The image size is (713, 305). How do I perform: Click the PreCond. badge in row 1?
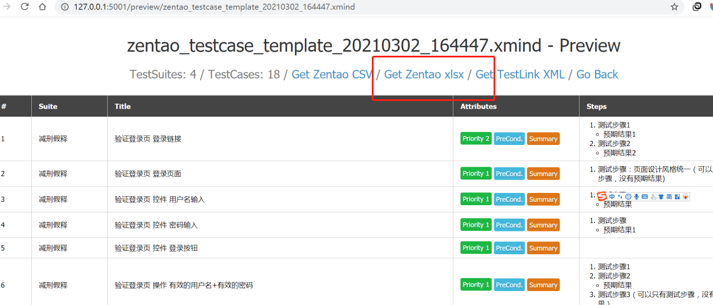pyautogui.click(x=509, y=139)
